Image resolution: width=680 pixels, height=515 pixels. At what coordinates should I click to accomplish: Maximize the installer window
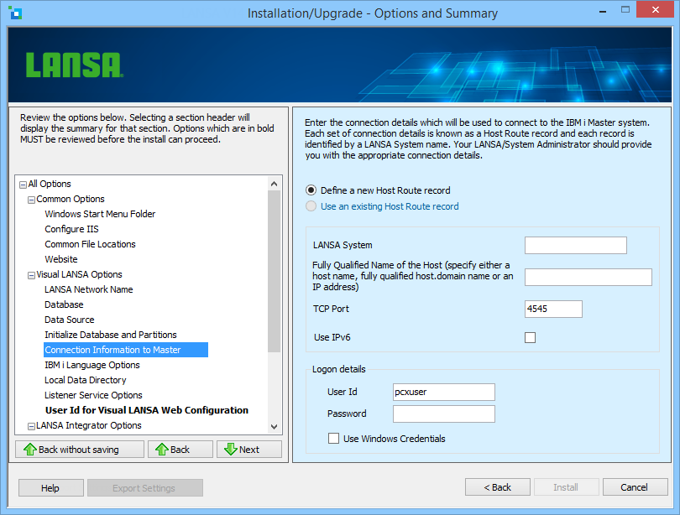click(x=625, y=10)
